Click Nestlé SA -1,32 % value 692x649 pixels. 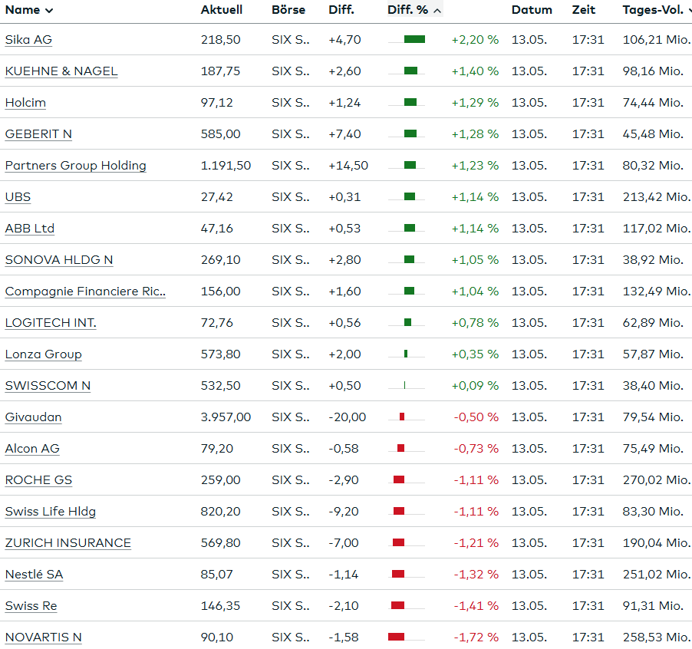pos(476,575)
